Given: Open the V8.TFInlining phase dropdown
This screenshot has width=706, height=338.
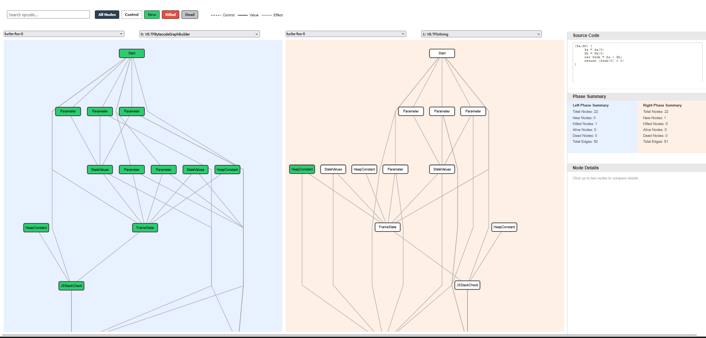Looking at the screenshot, I should [482, 34].
